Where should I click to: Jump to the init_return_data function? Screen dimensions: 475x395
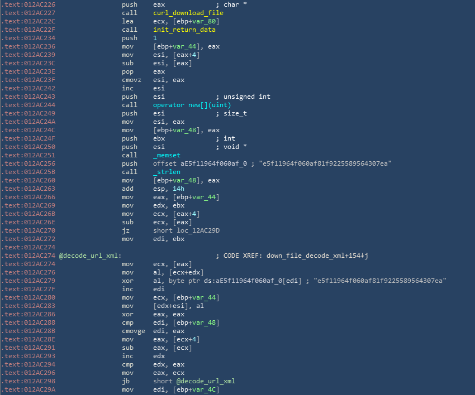point(184,30)
